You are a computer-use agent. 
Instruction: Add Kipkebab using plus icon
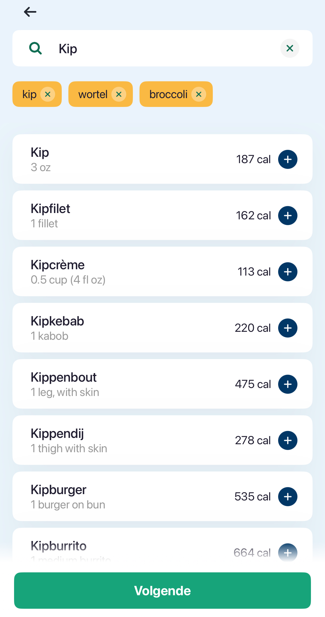click(x=288, y=328)
